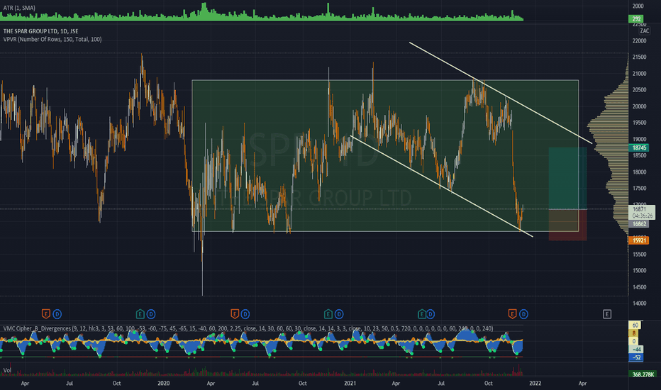Image resolution: width=661 pixels, height=390 pixels.
Task: Select the ATR (1, SMA) indicator legend
Action: tap(19, 8)
